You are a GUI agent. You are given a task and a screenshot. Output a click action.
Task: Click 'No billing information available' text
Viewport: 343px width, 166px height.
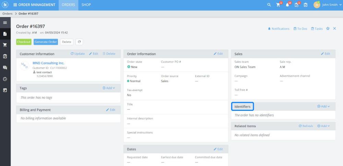click(x=43, y=118)
